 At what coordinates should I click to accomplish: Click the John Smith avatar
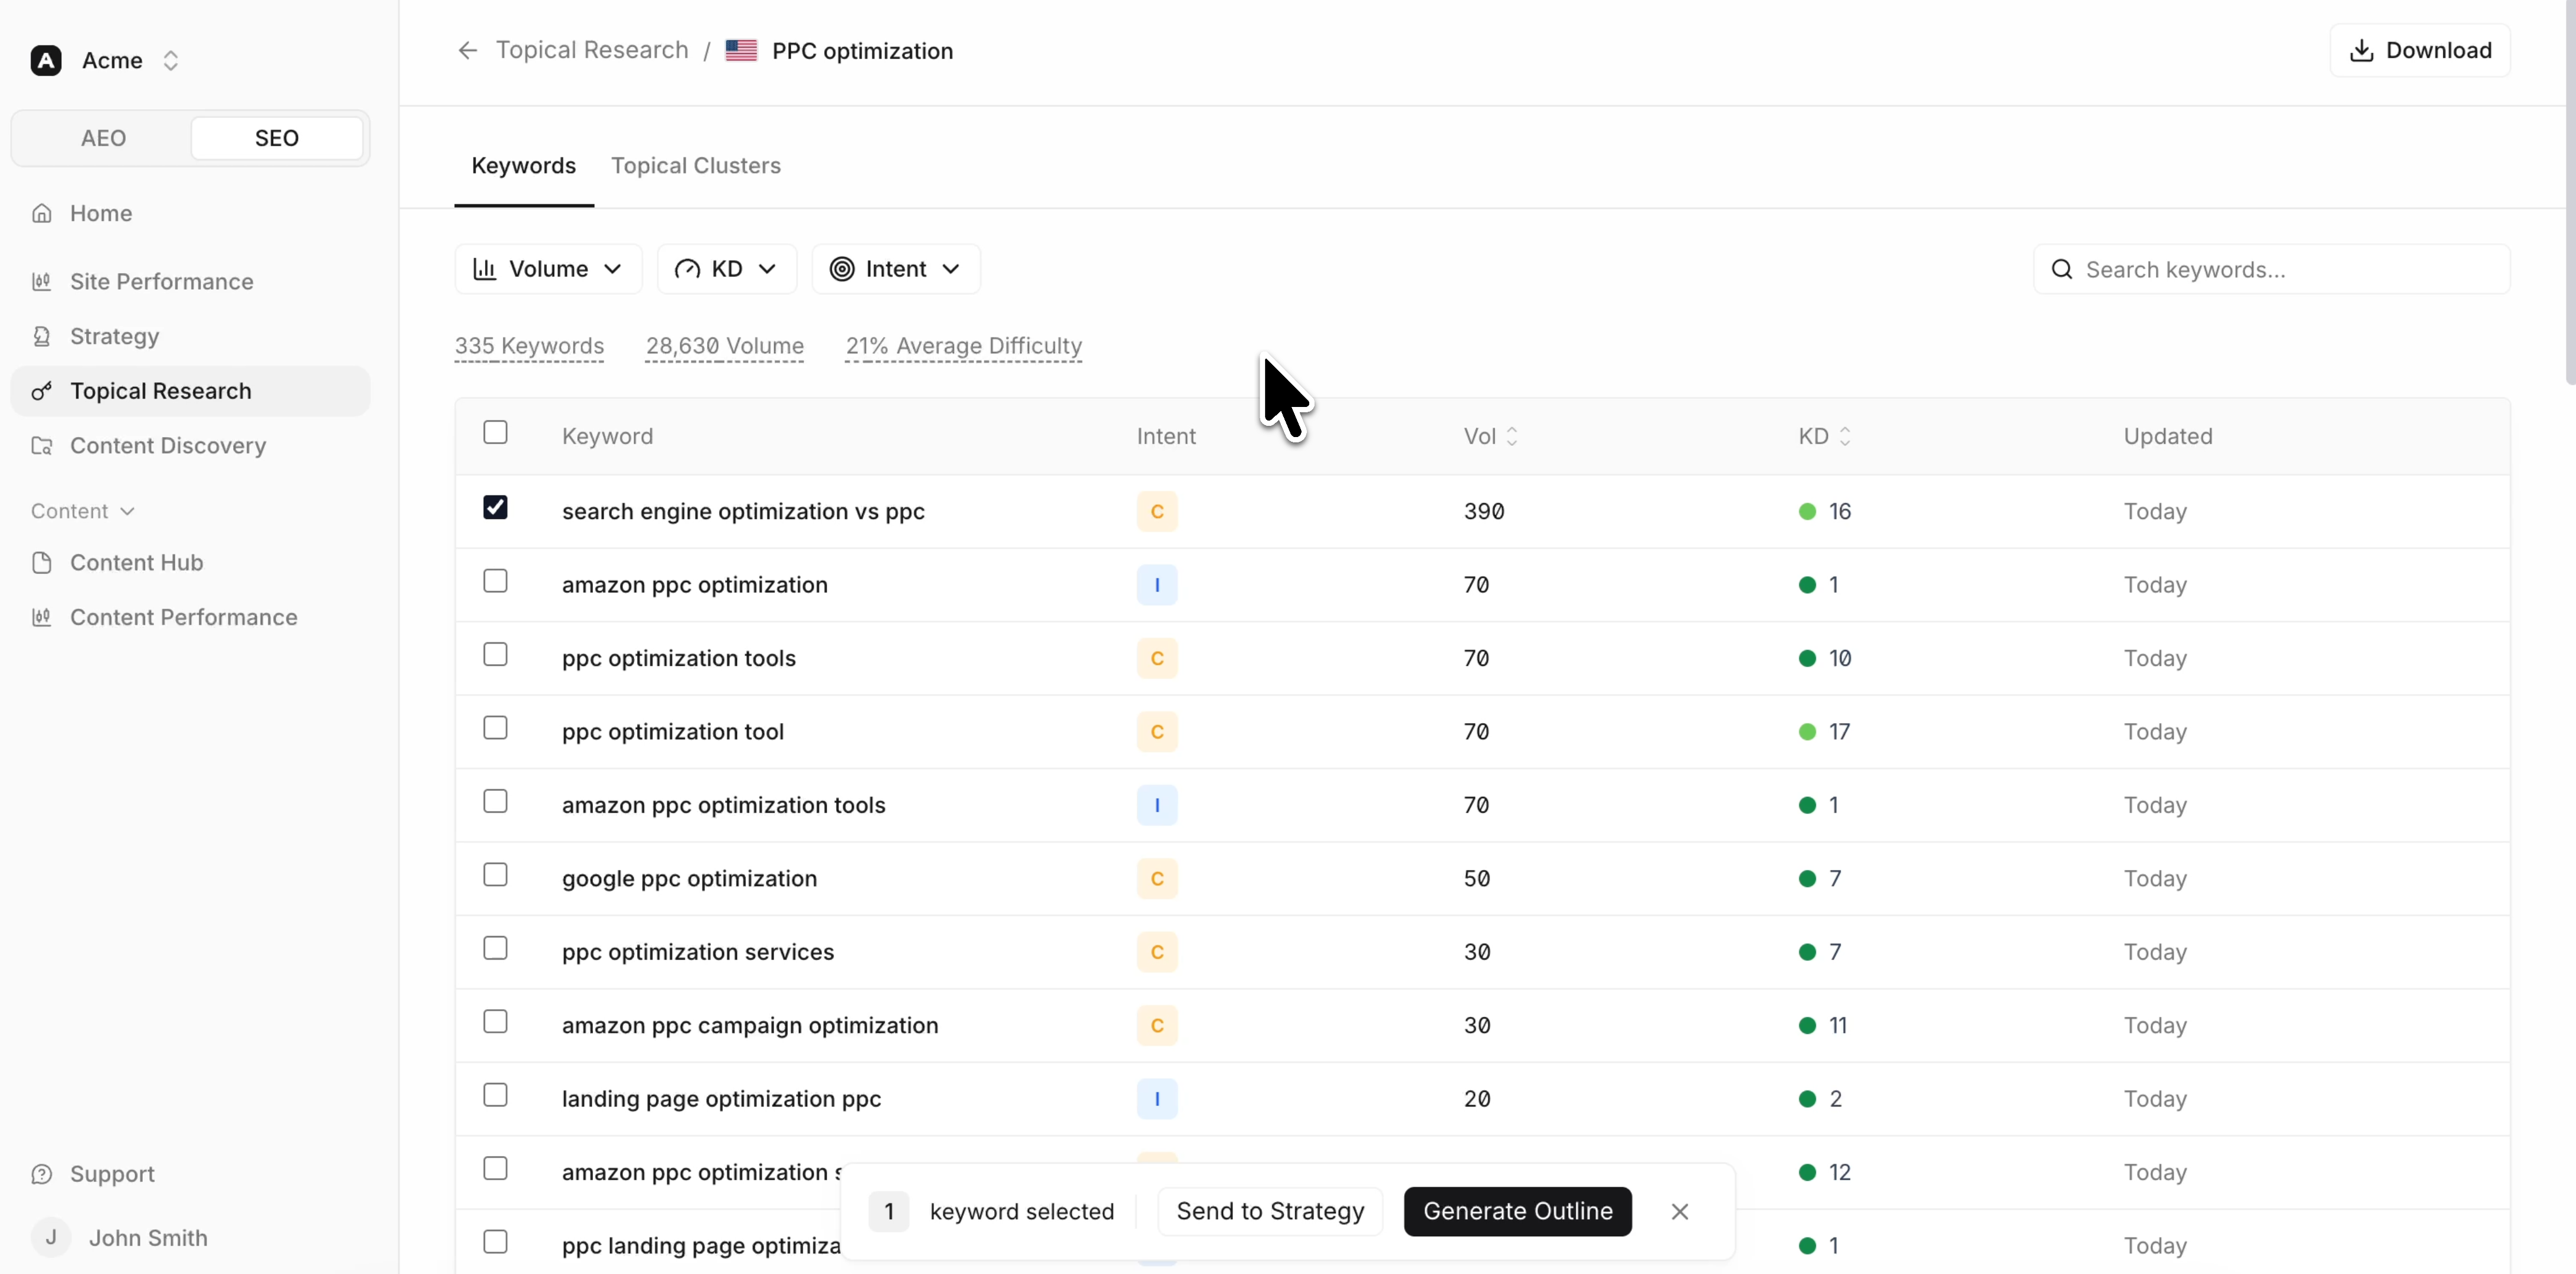tap(51, 1238)
